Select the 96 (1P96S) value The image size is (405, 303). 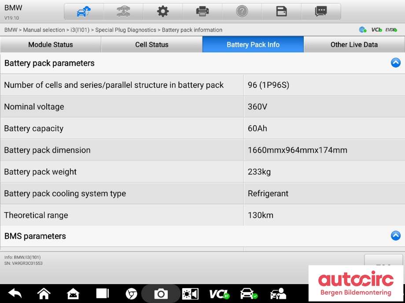point(269,85)
